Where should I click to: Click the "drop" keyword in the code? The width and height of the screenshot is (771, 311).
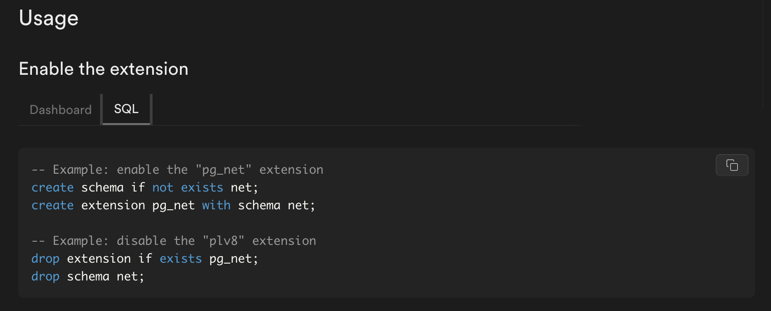pyautogui.click(x=45, y=258)
